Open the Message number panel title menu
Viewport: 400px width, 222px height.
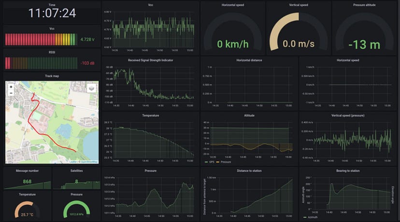point(27,170)
